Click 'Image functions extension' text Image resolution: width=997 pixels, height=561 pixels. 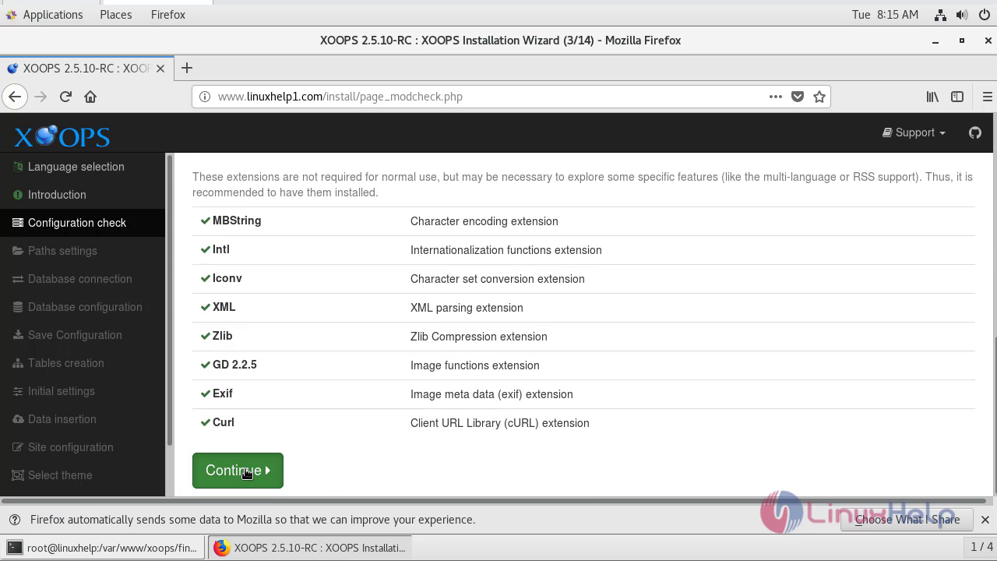click(x=475, y=365)
